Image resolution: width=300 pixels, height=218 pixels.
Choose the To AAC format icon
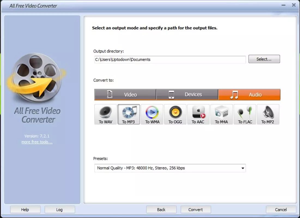[x=198, y=114]
